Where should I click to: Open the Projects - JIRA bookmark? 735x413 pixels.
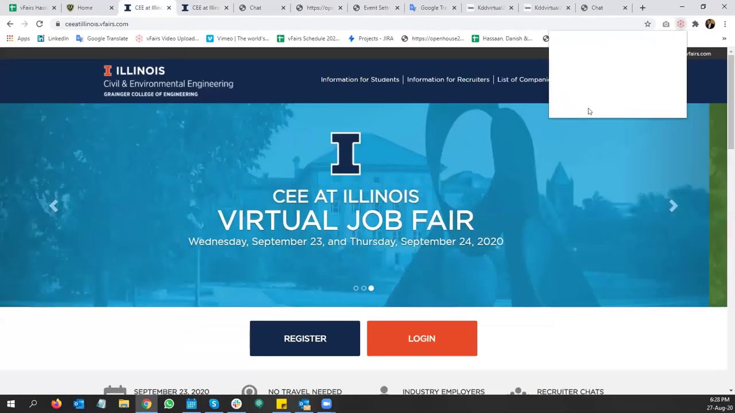pos(370,38)
